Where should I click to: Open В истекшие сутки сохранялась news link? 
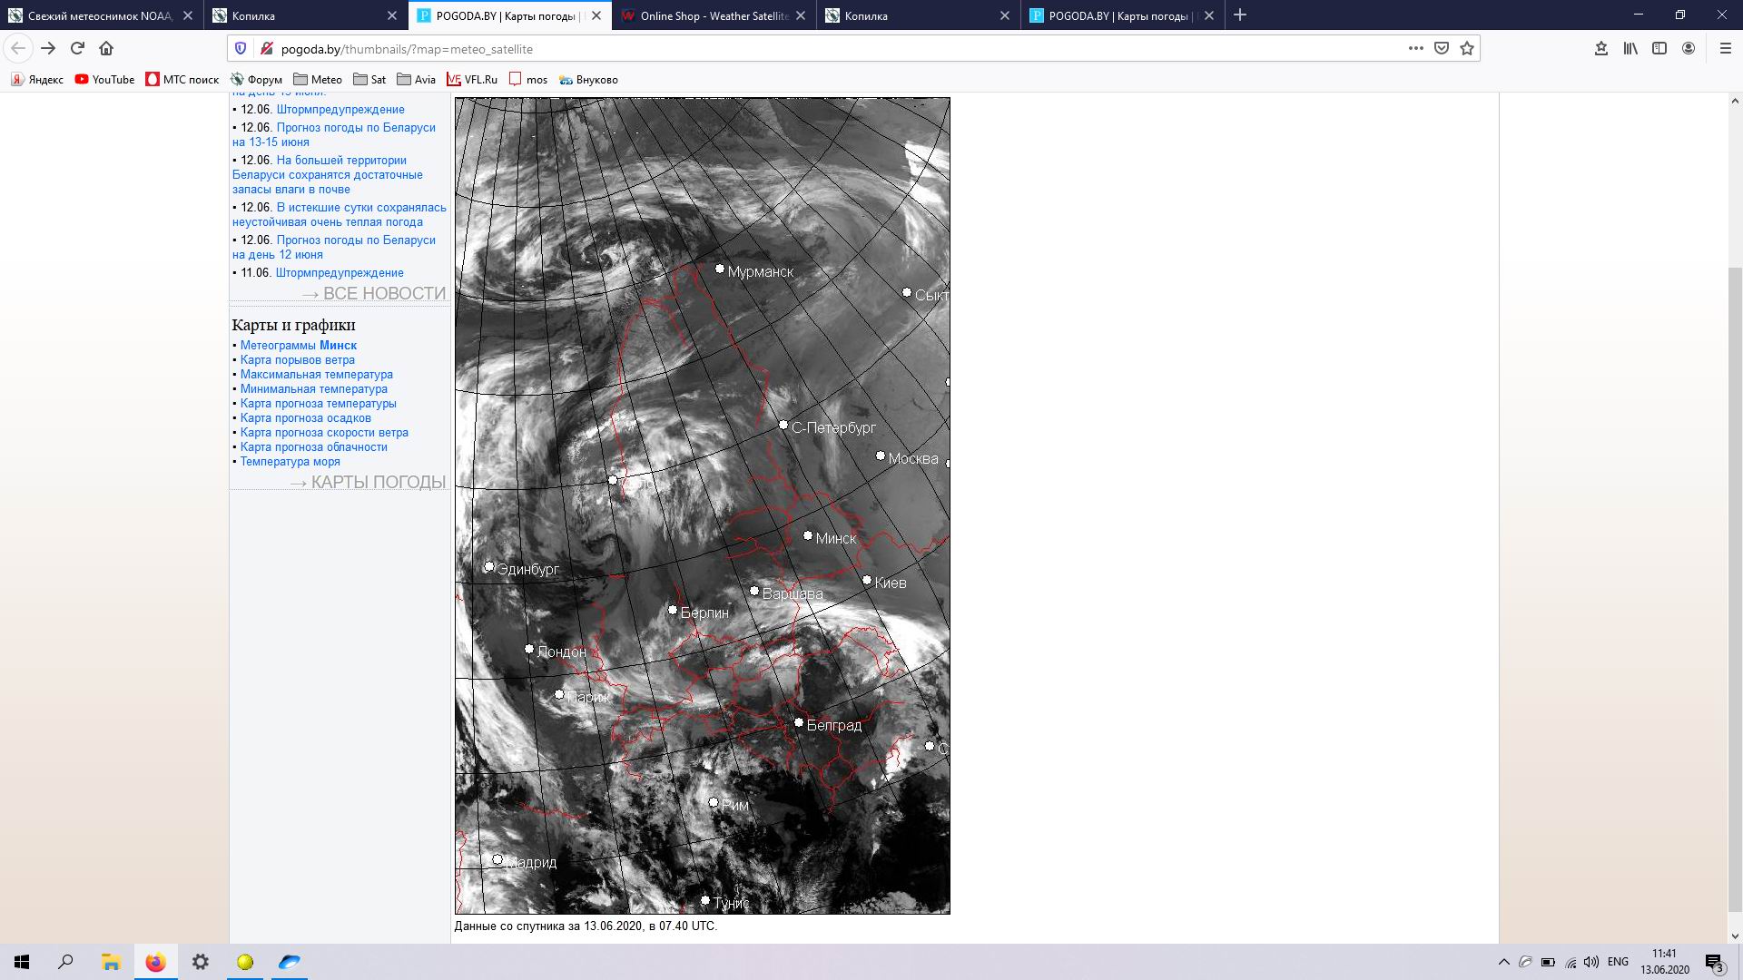[340, 215]
